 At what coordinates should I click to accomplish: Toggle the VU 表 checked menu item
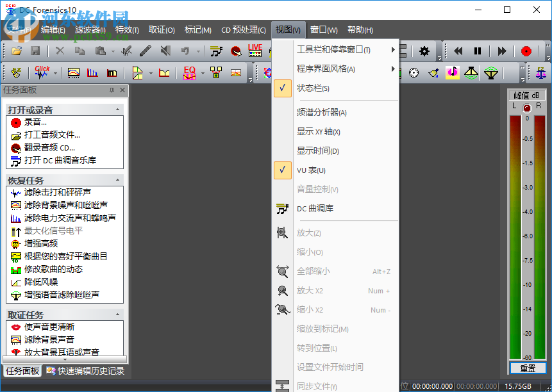tap(336, 170)
